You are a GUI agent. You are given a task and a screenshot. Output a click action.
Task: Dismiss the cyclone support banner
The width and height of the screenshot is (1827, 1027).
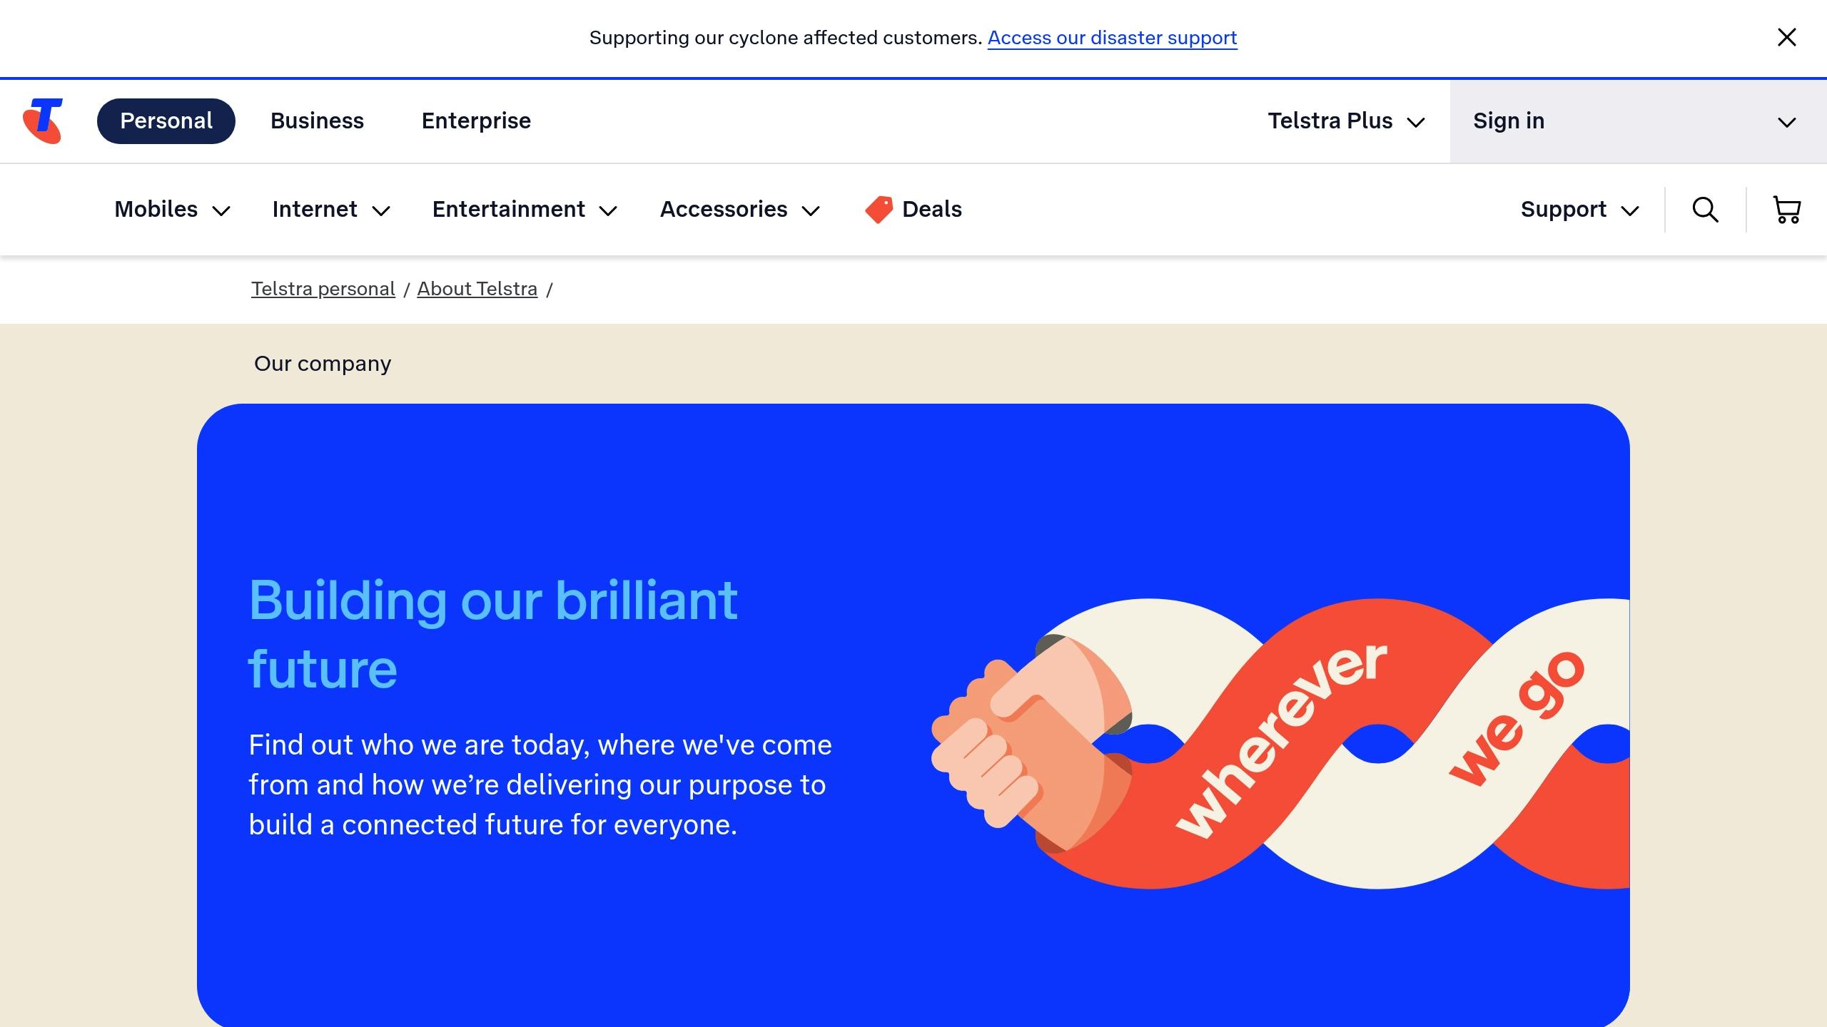1786,37
